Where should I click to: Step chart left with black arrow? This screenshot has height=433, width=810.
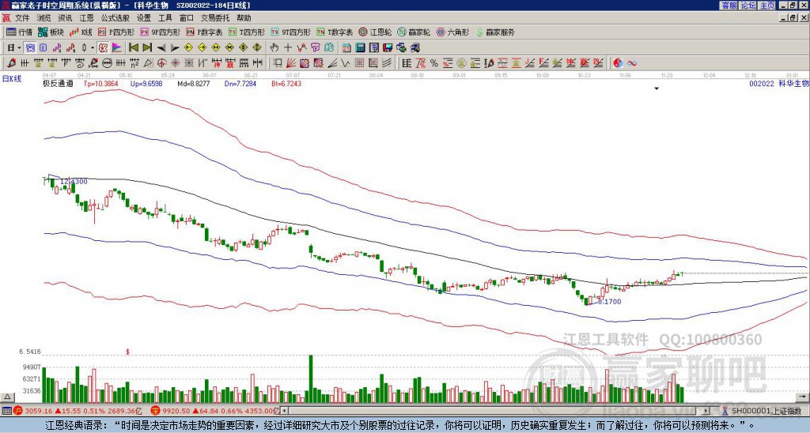(x=161, y=48)
